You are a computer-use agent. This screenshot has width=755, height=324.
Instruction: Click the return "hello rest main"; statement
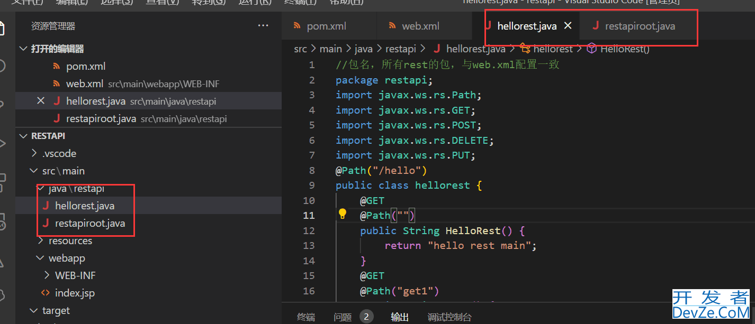pyautogui.click(x=461, y=245)
